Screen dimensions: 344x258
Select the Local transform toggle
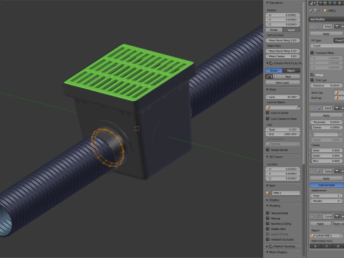tap(291, 30)
